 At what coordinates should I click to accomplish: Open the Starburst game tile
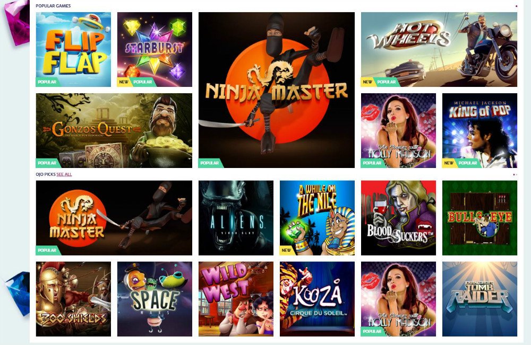coord(155,49)
